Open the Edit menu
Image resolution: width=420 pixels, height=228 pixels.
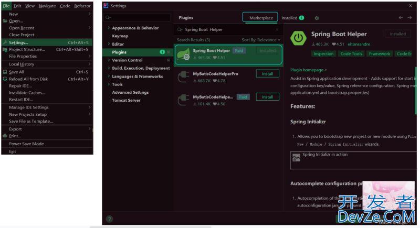(x=17, y=6)
